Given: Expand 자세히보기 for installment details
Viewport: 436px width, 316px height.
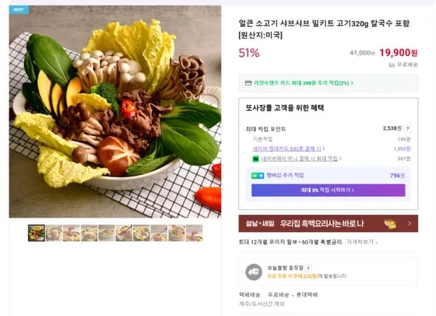Looking at the screenshot, I should [x=363, y=242].
